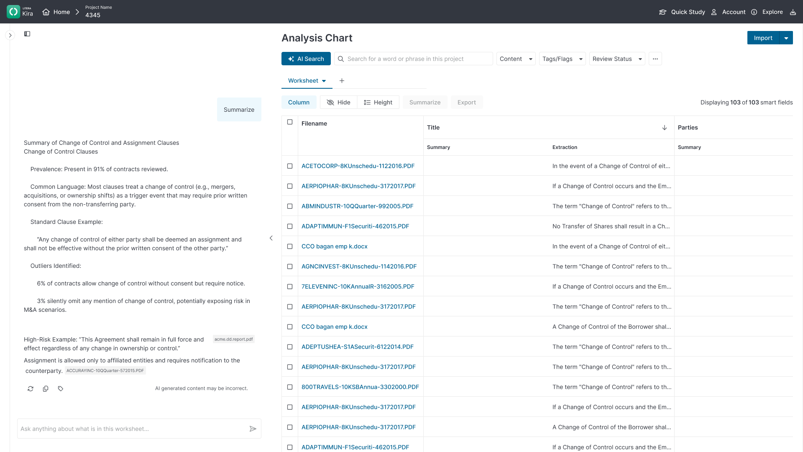Open the Worksheet tab dropdown arrow
The image size is (803, 452).
pos(324,81)
